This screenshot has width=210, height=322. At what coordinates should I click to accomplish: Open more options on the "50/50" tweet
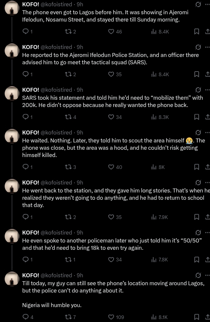click(207, 233)
